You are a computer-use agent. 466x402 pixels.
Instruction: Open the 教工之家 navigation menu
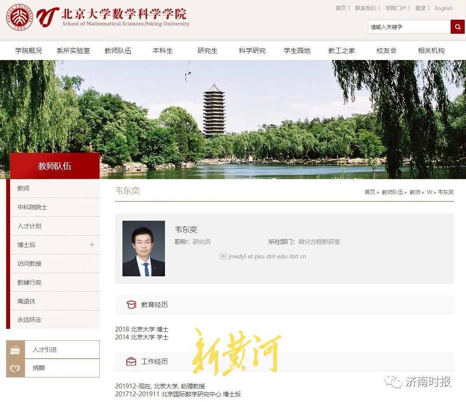click(x=342, y=51)
